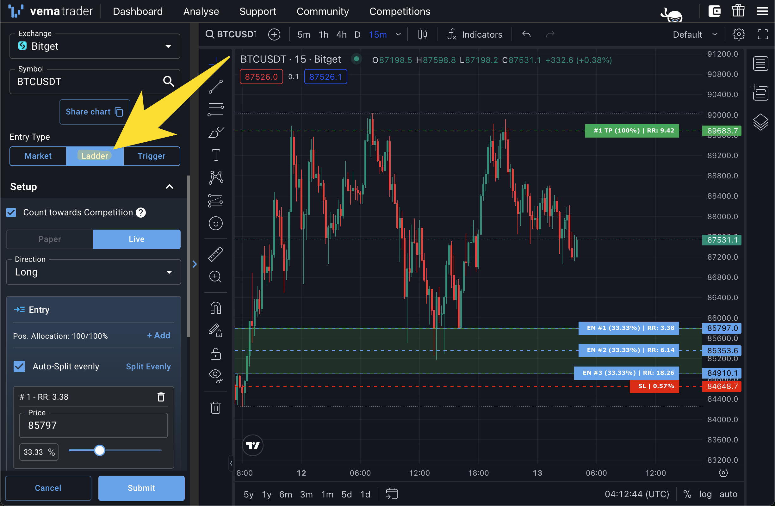The height and width of the screenshot is (506, 775).
Task: Select the ruler measure tool
Action: [215, 254]
